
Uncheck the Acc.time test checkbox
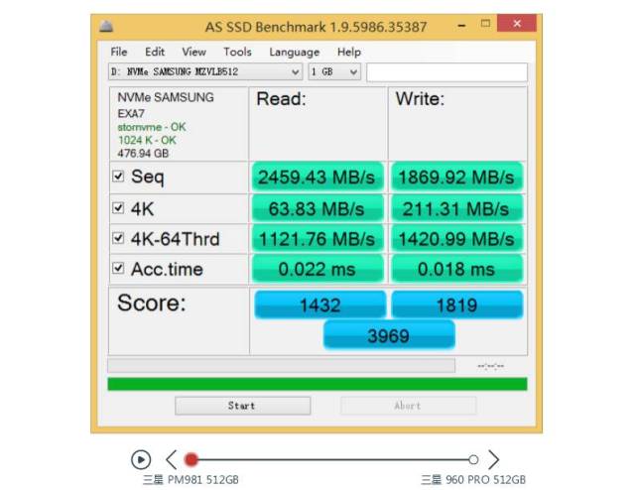click(x=118, y=268)
